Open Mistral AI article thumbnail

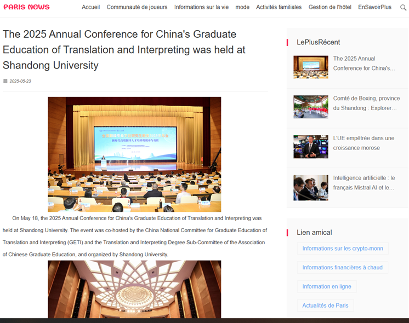310,187
